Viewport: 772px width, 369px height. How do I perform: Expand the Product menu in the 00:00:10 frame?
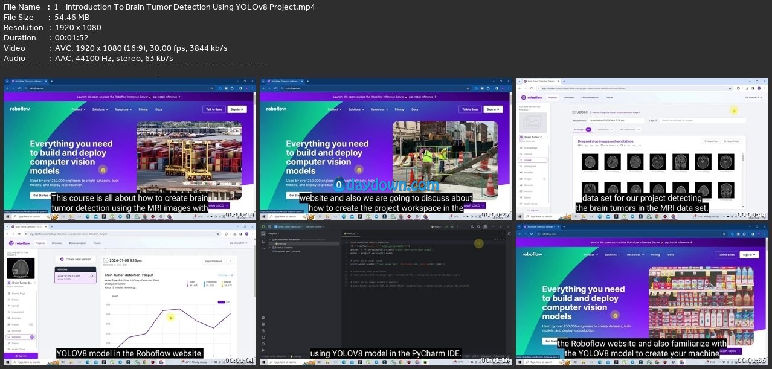pyautogui.click(x=77, y=109)
